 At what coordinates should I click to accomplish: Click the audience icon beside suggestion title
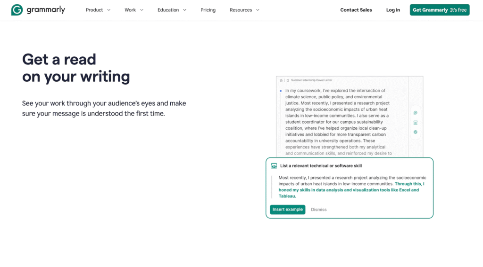click(x=274, y=166)
